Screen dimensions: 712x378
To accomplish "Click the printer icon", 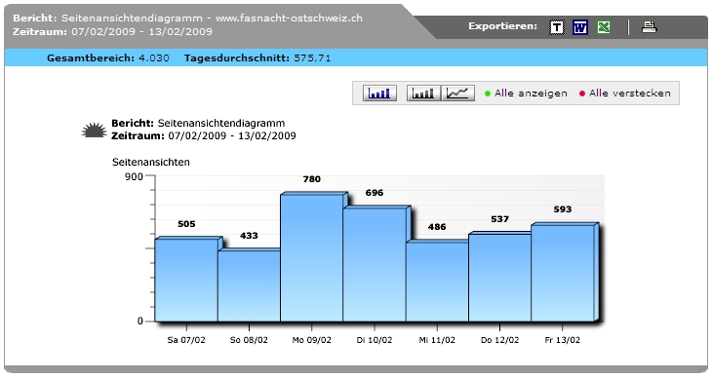I will (x=649, y=27).
